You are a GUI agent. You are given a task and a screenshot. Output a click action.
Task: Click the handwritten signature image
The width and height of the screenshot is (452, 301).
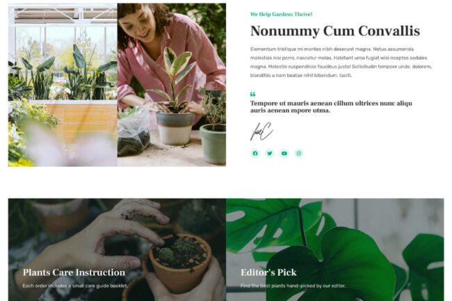[x=261, y=131]
